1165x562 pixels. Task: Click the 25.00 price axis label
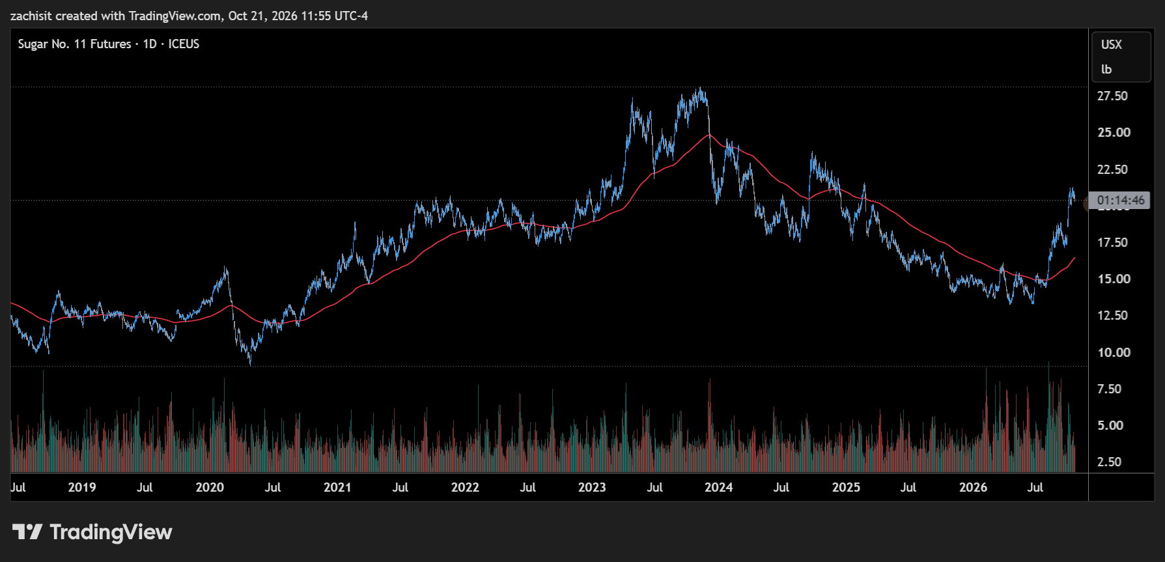pos(1114,132)
